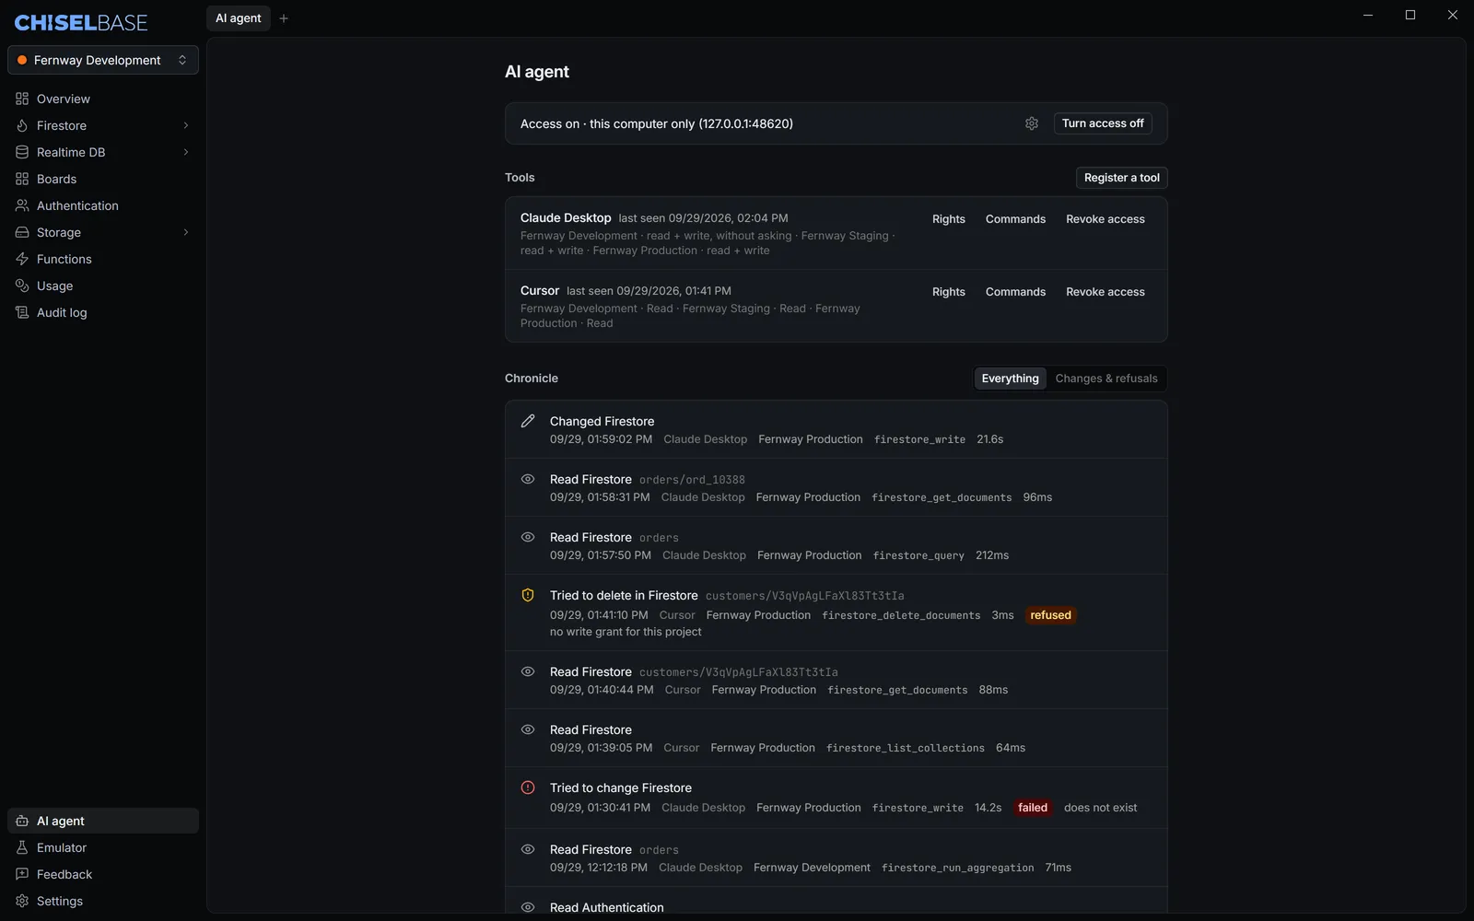Revoke access for Cursor

1105,292
